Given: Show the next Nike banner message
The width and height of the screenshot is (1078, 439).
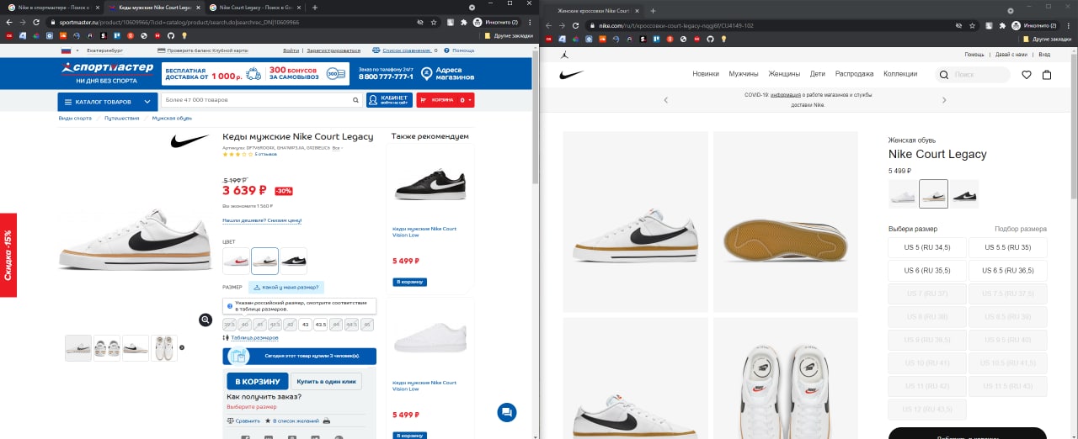Looking at the screenshot, I should [944, 100].
